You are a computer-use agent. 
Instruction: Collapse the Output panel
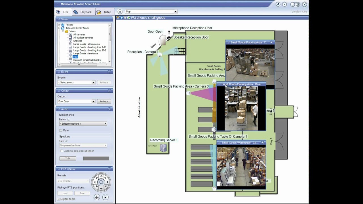[x=109, y=91]
